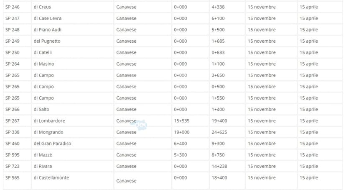Viewport: 346px width, 190px height.
Task: Click the 24+625 end kilometer value
Action: pyautogui.click(x=219, y=132)
